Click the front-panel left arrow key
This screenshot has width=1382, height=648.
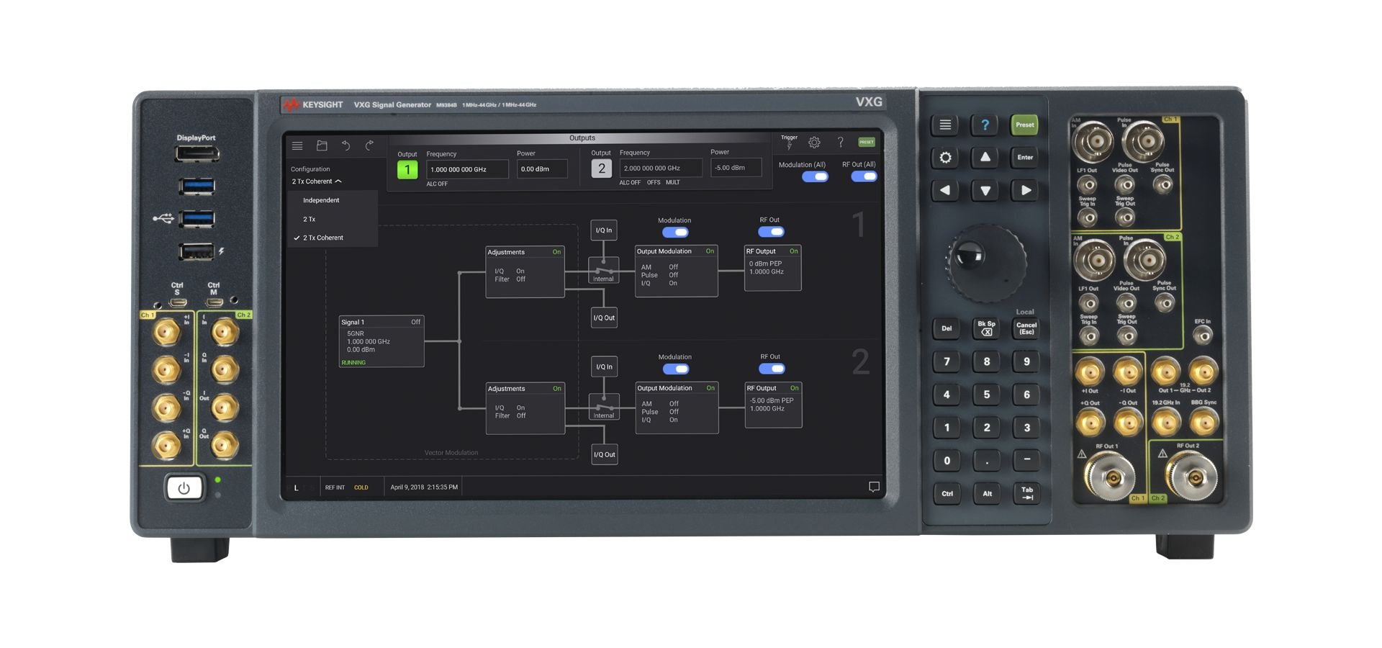(x=945, y=191)
